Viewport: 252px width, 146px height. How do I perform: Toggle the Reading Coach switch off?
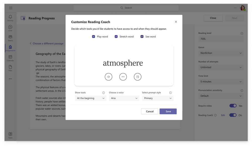click(x=233, y=115)
